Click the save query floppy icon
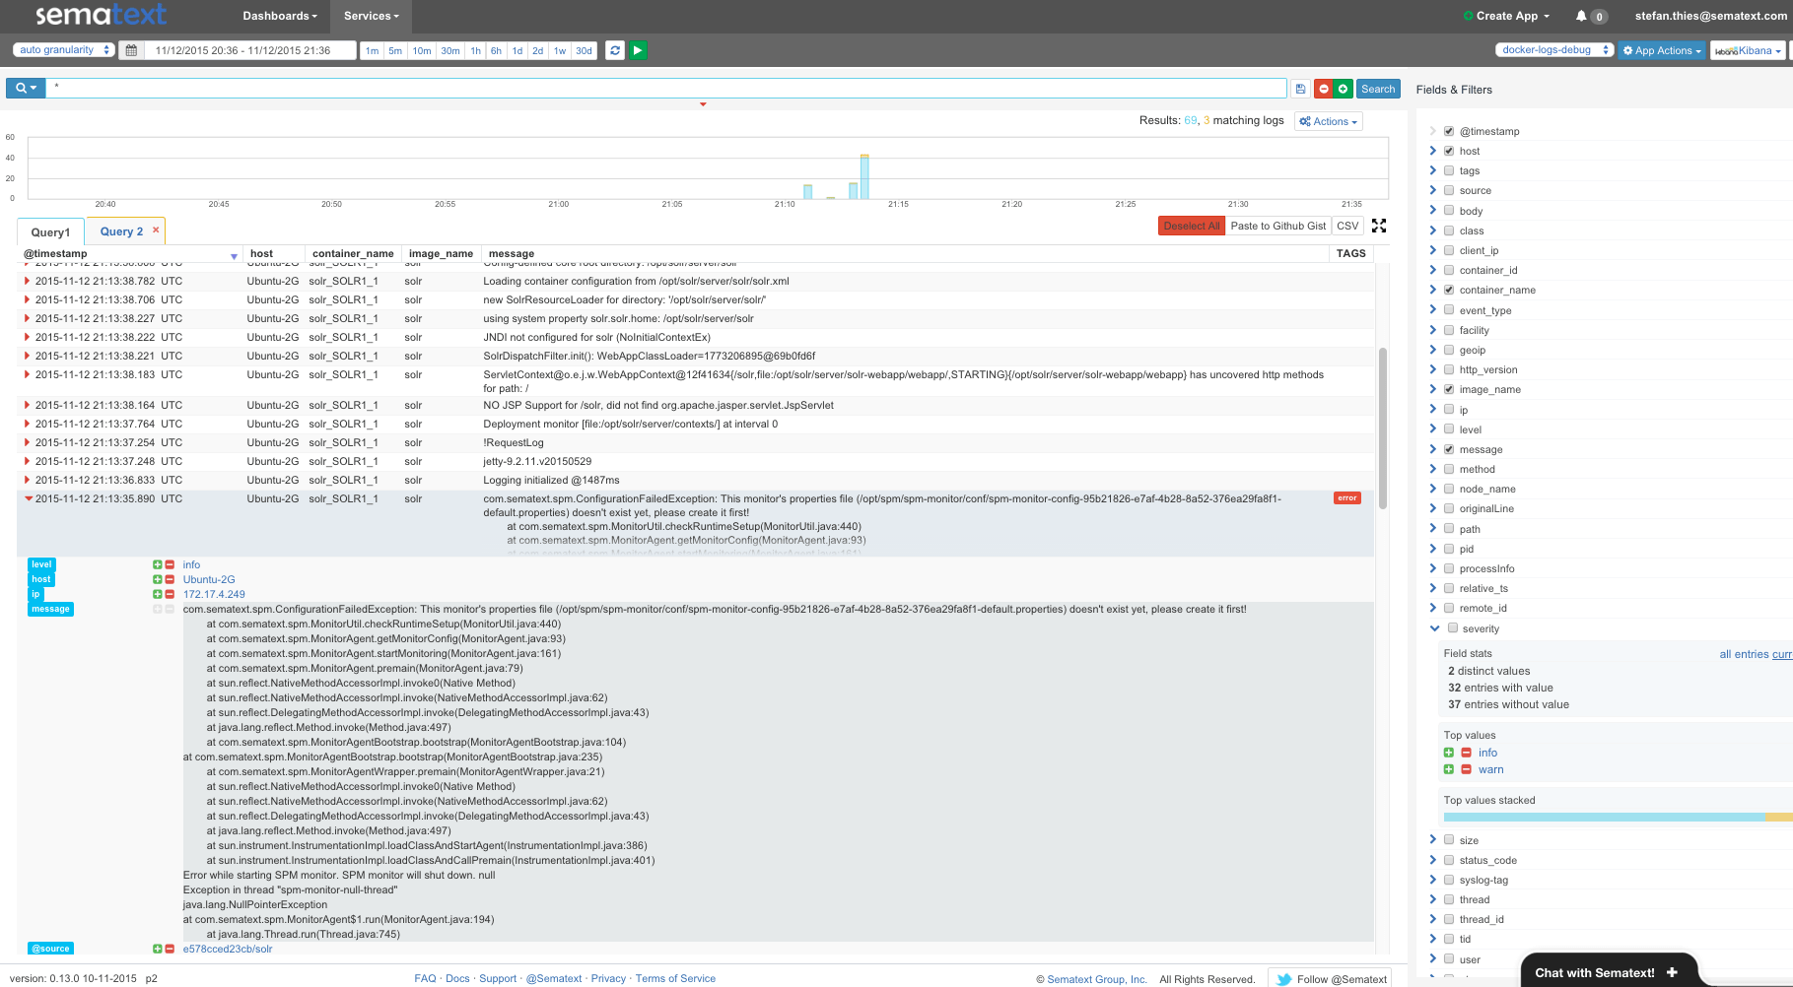This screenshot has height=987, width=1793. coord(1300,89)
